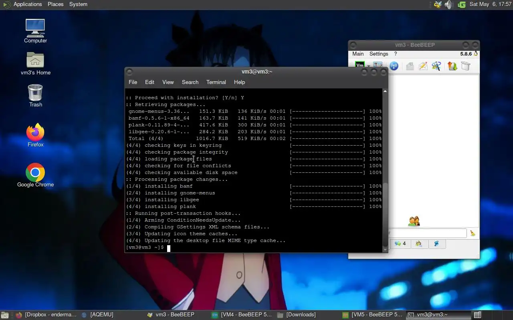
Task: Open the Edit menu in the terminal
Action: point(149,82)
